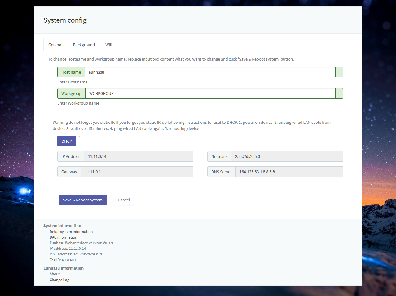Click the Gateway address field
The image size is (396, 296).
[137, 172]
